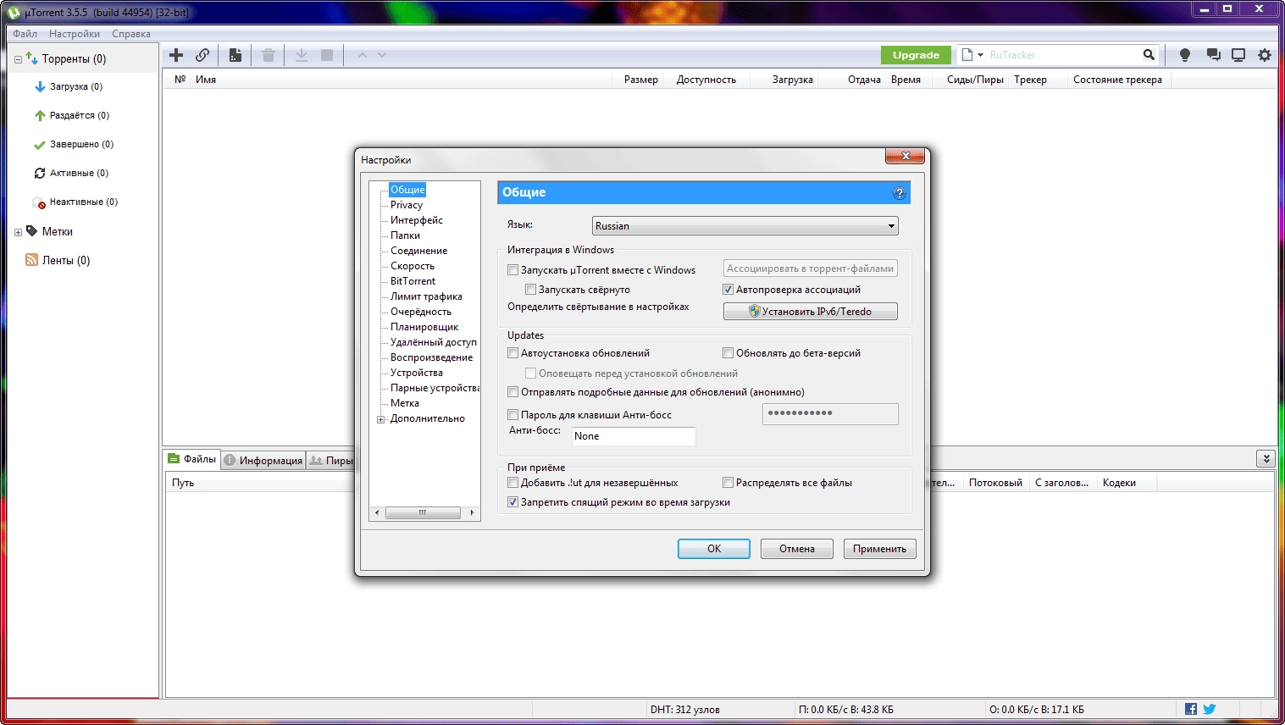Click the Отмена button

(797, 549)
